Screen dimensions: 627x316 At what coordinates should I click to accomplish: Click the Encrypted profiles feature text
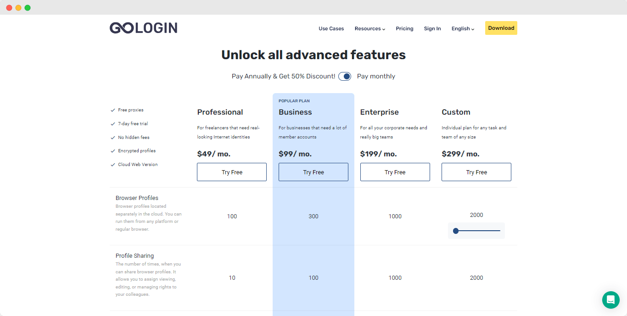tap(137, 151)
